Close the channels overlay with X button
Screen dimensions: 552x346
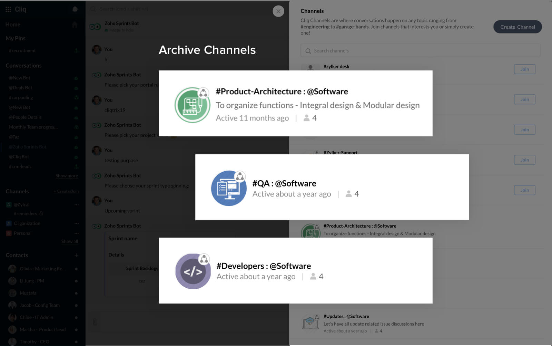[278, 11]
